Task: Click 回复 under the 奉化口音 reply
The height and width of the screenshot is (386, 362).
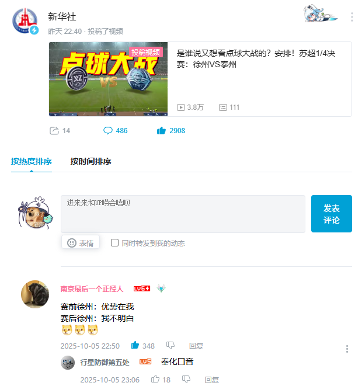Action: [x=211, y=380]
